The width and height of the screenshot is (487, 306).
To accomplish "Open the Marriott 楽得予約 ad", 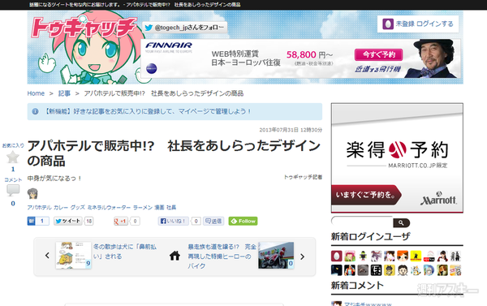I will (x=397, y=157).
